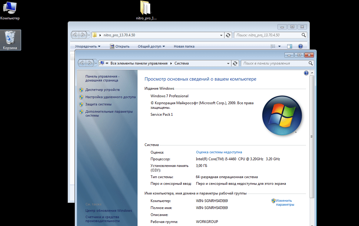Click Forward arrow in System window

pyautogui.click(x=90, y=63)
